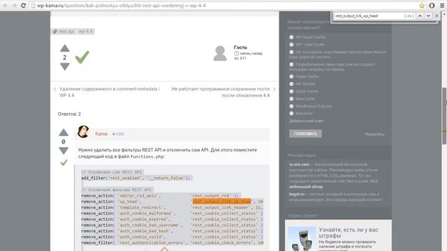
Task: Select poll option 'Не пользуюсь'
Action: click(291, 52)
